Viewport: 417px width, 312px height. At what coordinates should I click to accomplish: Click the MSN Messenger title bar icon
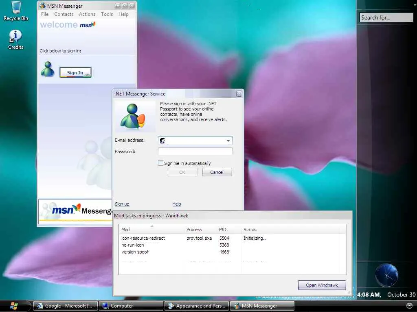point(42,6)
